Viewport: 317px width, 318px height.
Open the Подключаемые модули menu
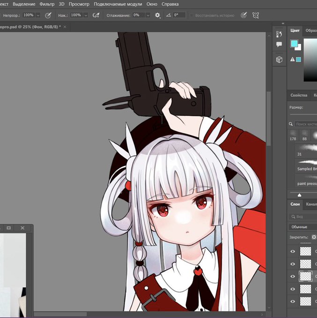point(118,4)
